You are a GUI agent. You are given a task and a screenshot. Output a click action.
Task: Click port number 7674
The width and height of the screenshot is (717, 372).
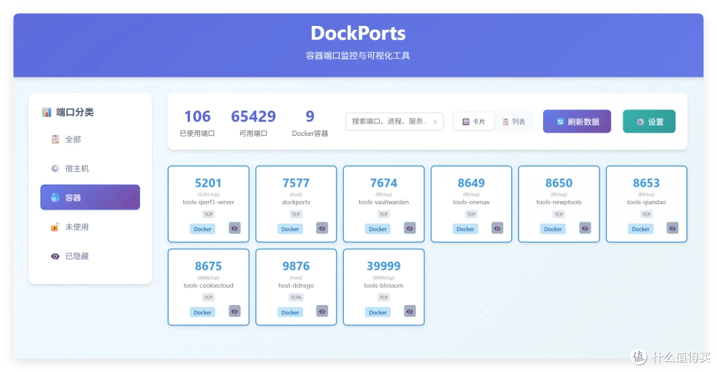point(384,183)
